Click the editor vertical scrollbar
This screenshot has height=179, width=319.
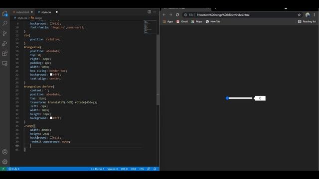click(x=158, y=69)
